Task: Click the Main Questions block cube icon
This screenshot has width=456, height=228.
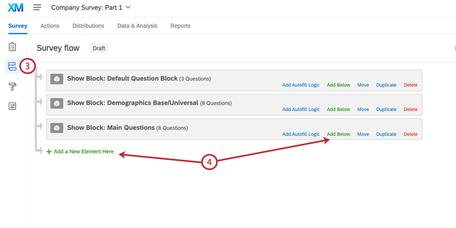Action: coord(57,128)
